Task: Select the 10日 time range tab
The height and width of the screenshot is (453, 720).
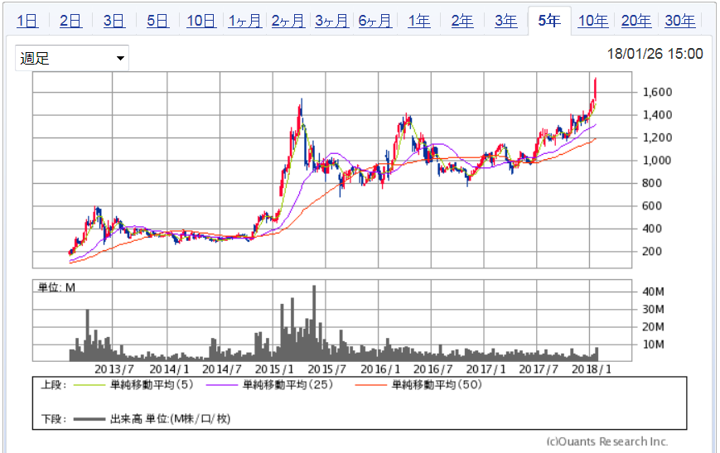Action: click(201, 21)
